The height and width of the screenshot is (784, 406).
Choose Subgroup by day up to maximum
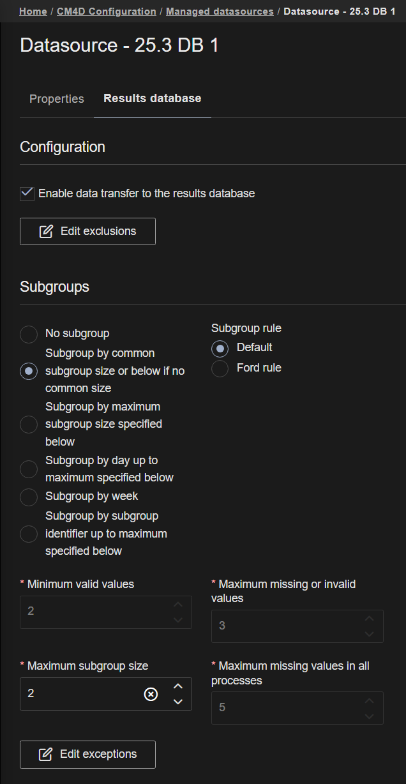[x=29, y=469]
